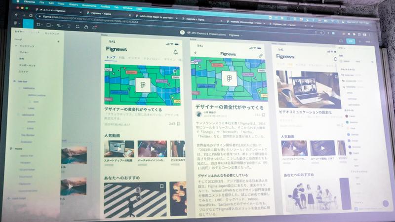
Task: Click the スタートアップへの転職 video thumbnail
Action: (119, 149)
